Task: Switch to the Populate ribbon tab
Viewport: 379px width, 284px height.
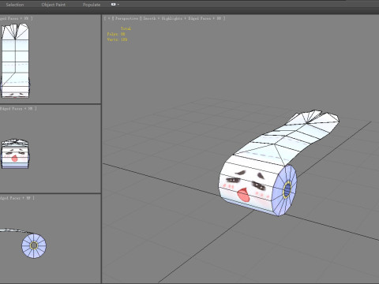Action: [92, 5]
